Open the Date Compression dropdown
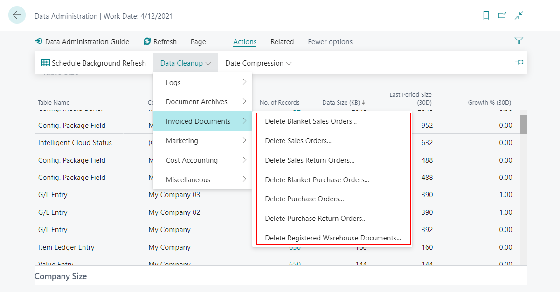 pos(258,62)
